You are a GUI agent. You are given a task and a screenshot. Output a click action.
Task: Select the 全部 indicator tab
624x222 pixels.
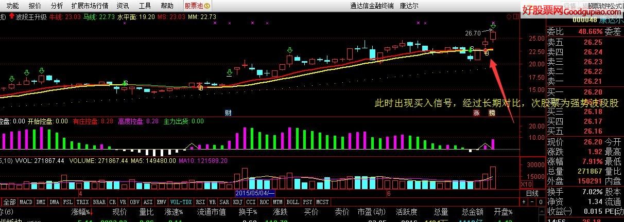coord(9,202)
